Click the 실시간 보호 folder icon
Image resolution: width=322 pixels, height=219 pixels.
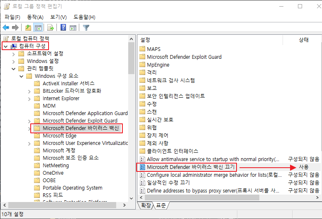[x=142, y=120]
